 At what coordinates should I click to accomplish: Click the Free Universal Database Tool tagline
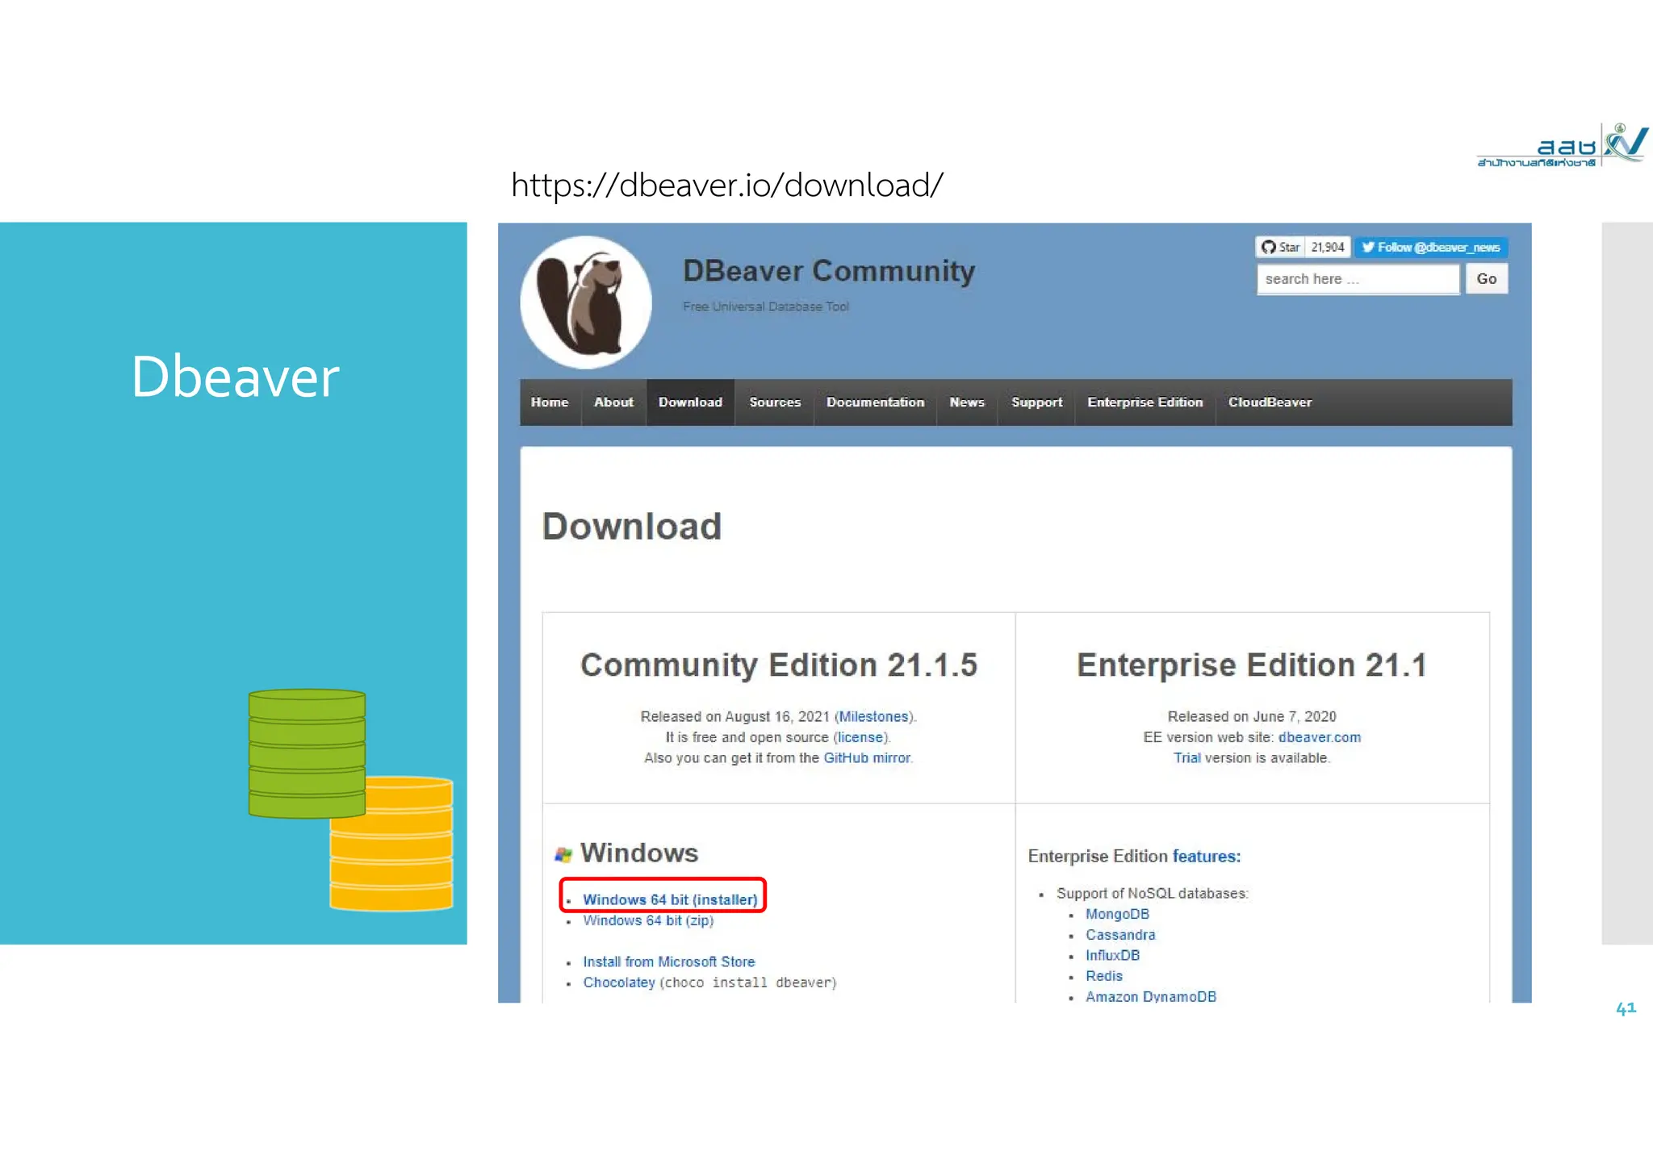[766, 307]
